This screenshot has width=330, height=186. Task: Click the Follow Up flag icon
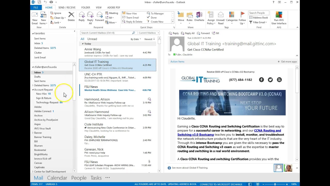point(242,15)
